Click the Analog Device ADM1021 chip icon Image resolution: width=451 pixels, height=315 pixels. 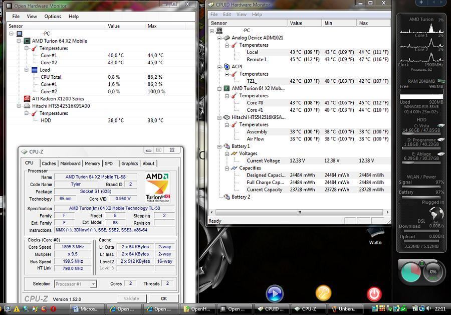(x=227, y=38)
